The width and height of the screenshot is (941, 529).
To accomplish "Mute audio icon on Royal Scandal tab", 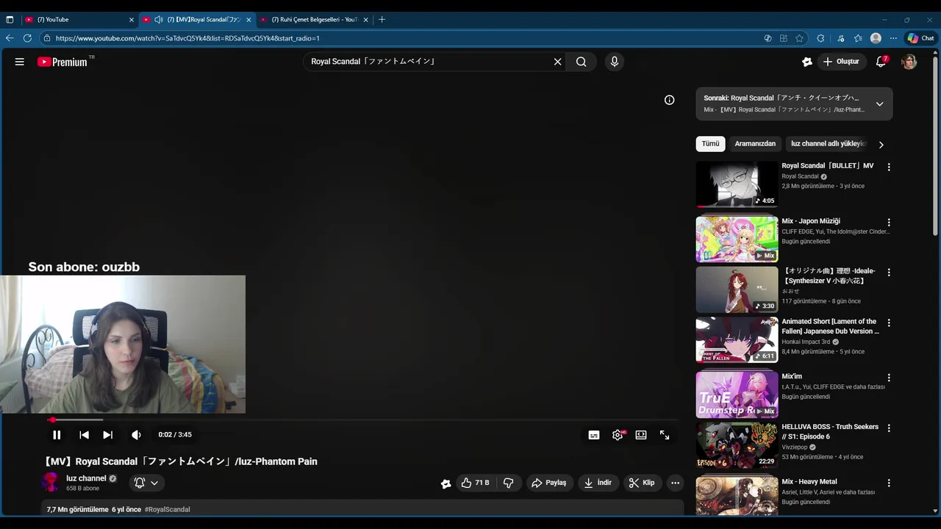I will (x=158, y=20).
